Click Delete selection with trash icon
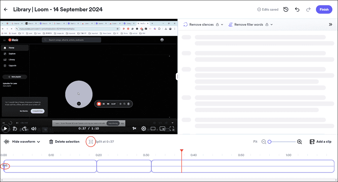338x182 pixels. (64, 142)
